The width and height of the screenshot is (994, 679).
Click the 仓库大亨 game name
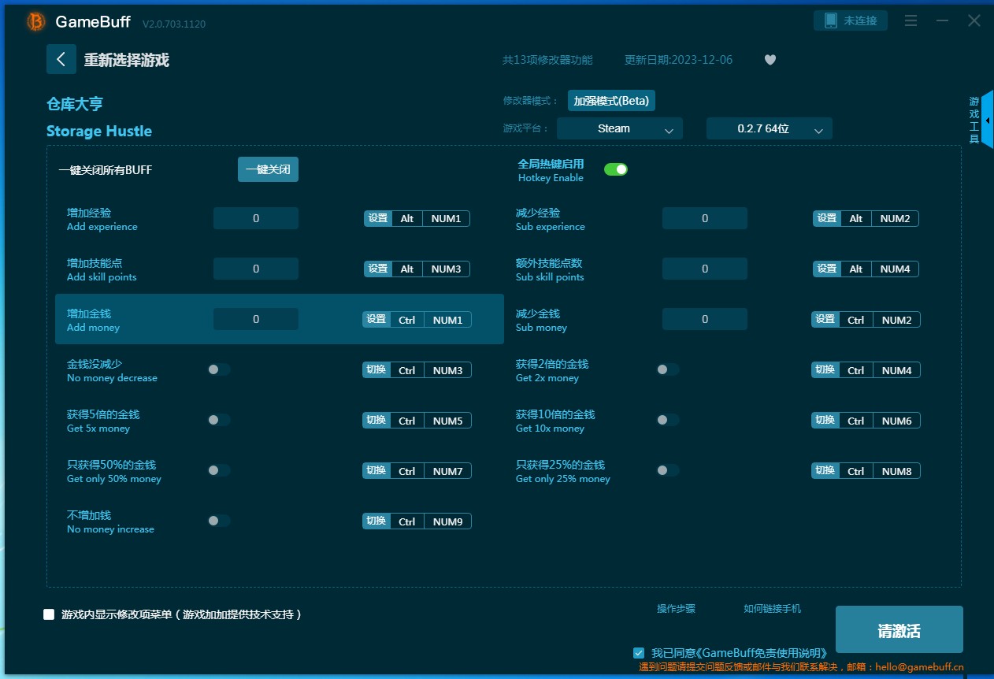click(75, 104)
